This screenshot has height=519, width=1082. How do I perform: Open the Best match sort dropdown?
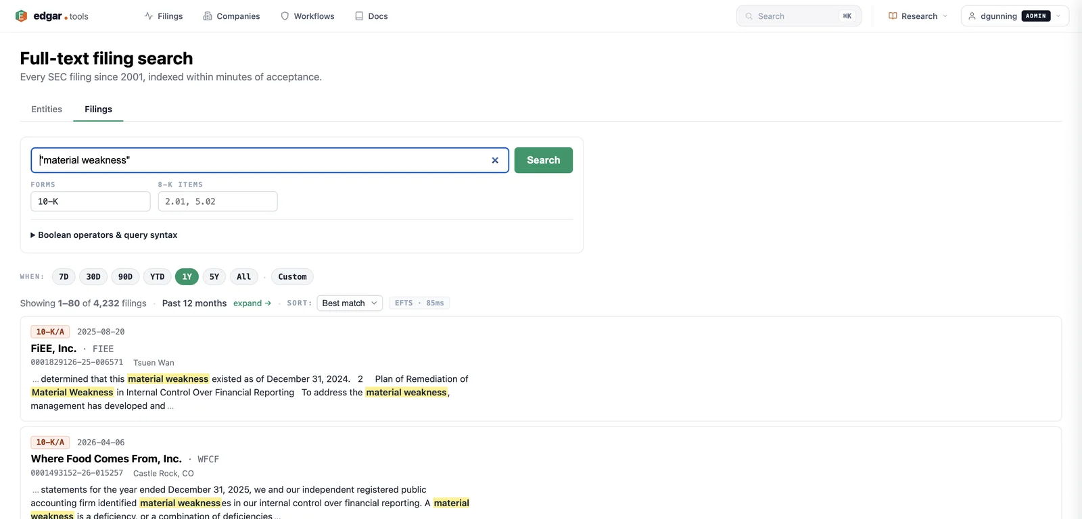tap(350, 303)
